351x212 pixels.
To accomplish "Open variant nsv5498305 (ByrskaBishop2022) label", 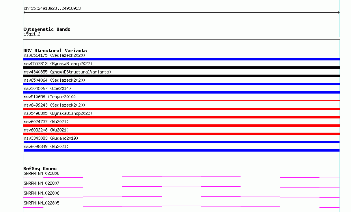I will point(58,113).
